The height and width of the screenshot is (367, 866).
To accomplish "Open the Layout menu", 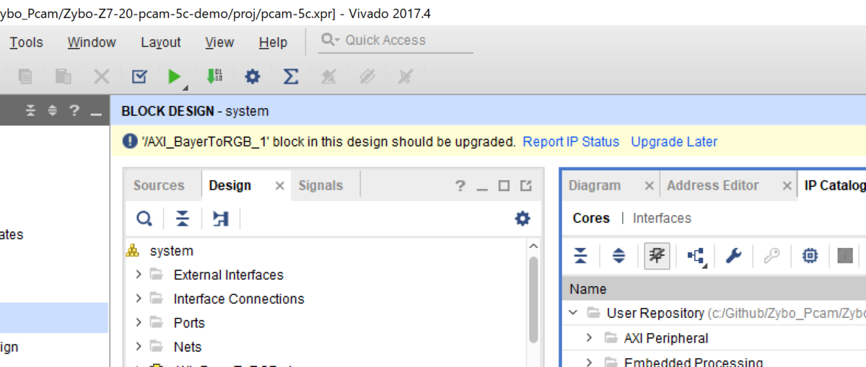I will [x=161, y=43].
